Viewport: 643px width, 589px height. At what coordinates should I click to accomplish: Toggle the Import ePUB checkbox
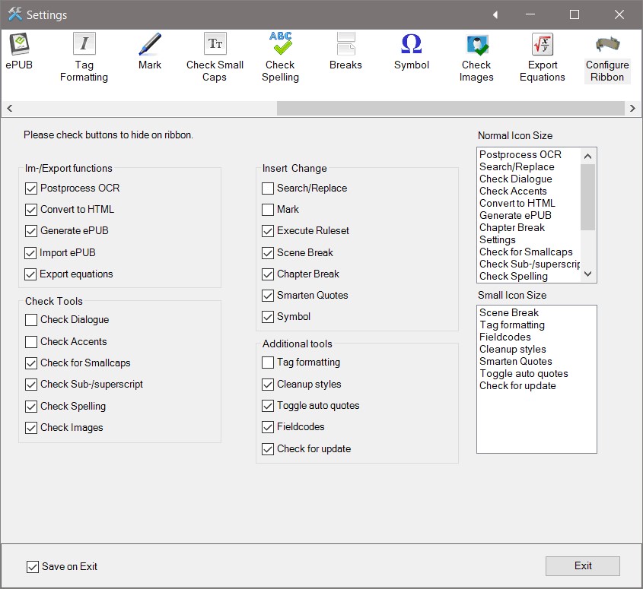click(30, 253)
